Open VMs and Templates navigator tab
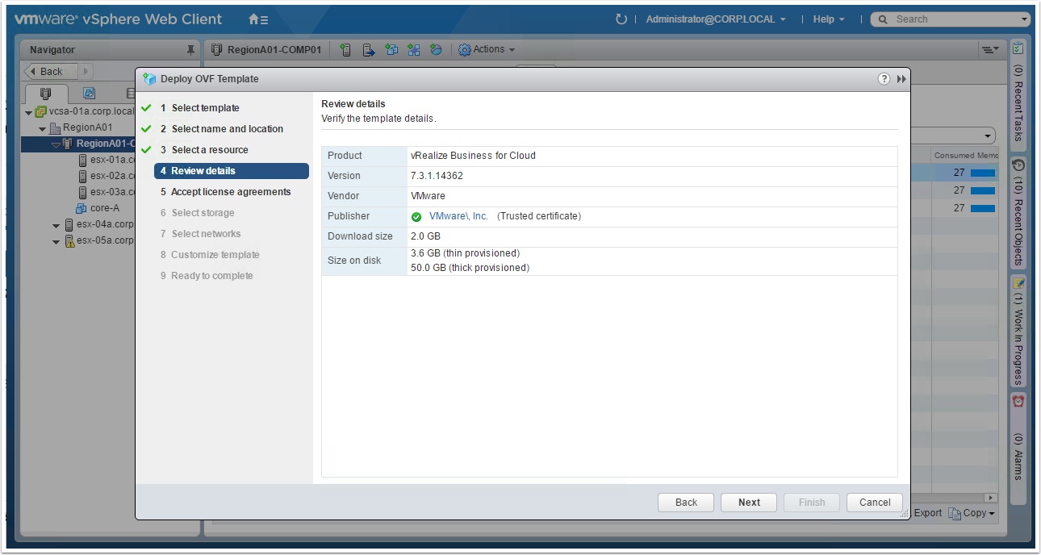The height and width of the screenshot is (555, 1041). (89, 94)
